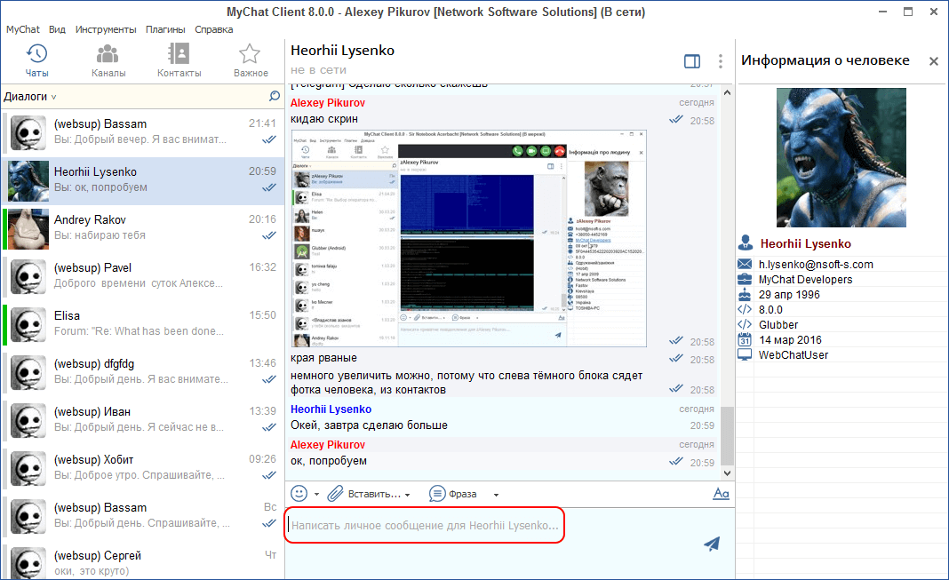Viewport: 949px width, 580px height.
Task: Open the Инструменты menu
Action: point(106,29)
